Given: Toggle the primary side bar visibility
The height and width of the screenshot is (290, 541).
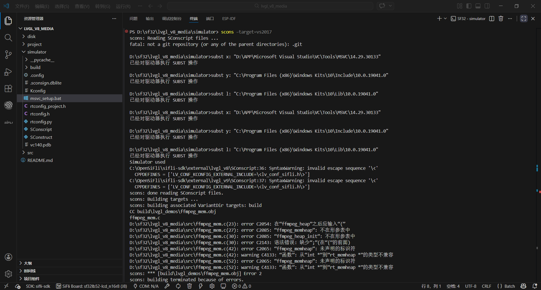Looking at the screenshot, I should point(469,6).
